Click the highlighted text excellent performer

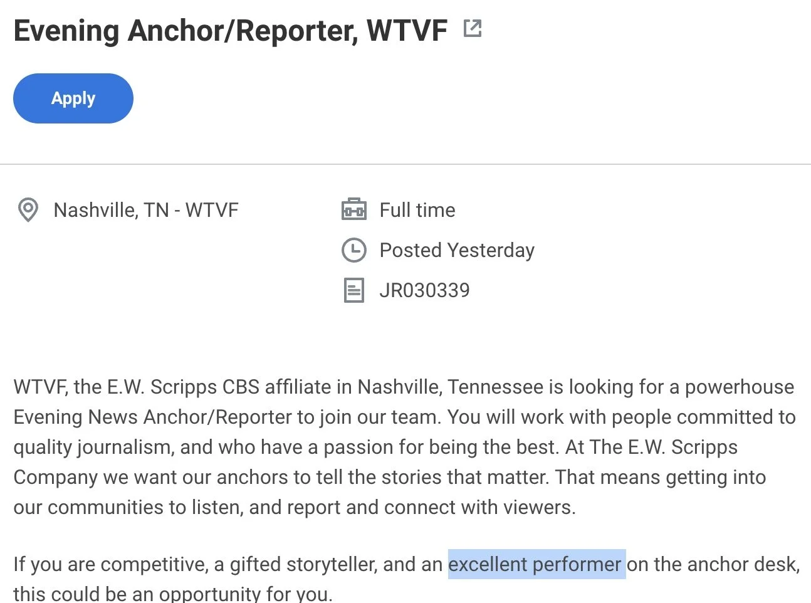[x=536, y=564]
